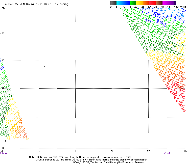
Task: Click the 'Data buffer is 22 hrs' note
Action: [x=91, y=160]
